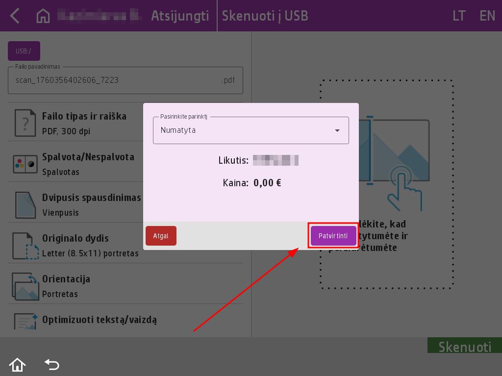Tap the Spalvota/Nespalvota color mode icon

click(x=25, y=164)
